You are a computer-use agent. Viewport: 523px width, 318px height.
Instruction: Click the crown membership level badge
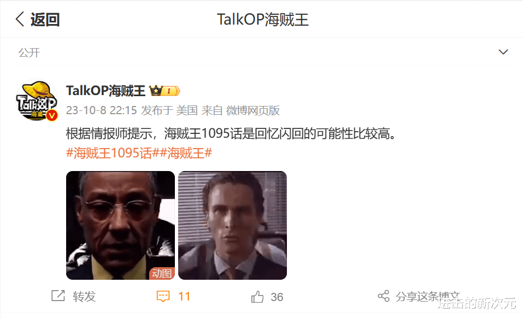164,90
